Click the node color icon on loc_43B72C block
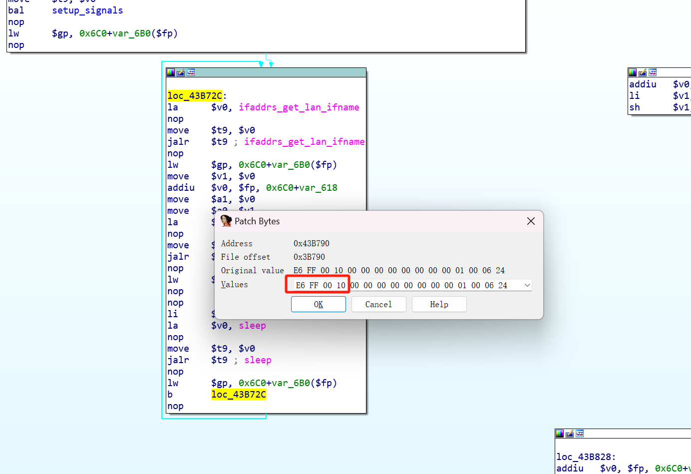 pyautogui.click(x=171, y=72)
